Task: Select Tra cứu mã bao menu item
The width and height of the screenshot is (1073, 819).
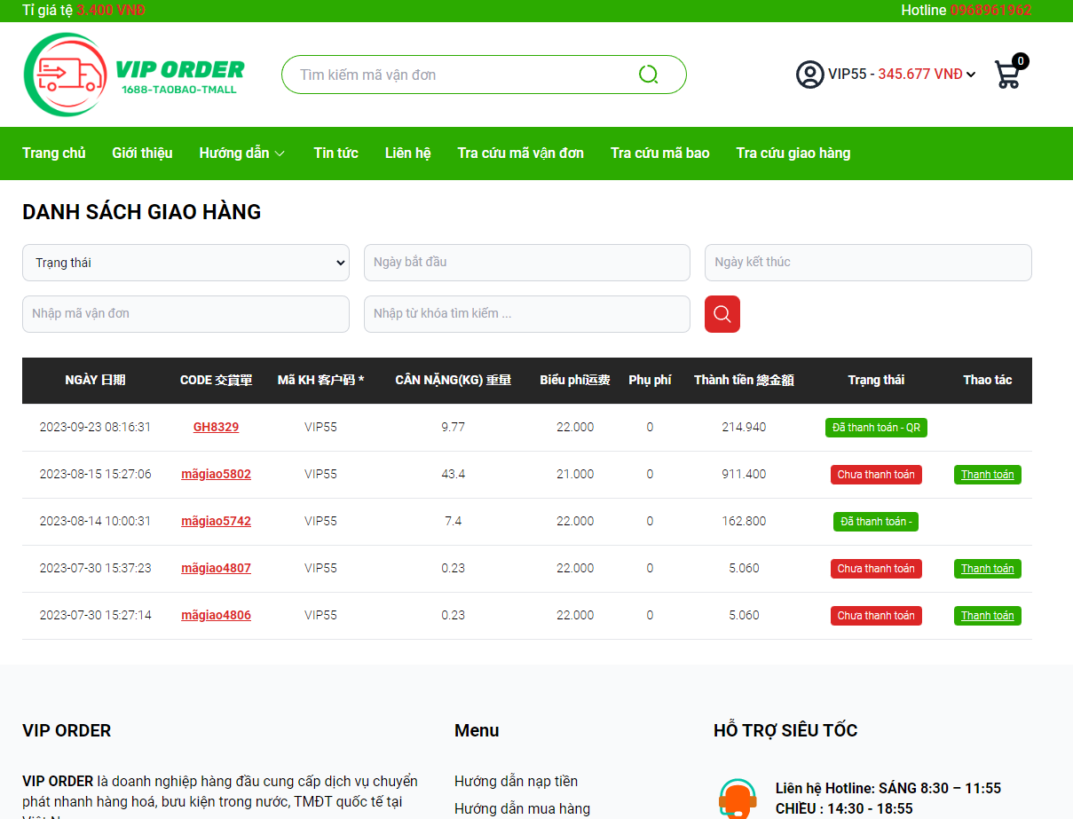Action: click(659, 154)
